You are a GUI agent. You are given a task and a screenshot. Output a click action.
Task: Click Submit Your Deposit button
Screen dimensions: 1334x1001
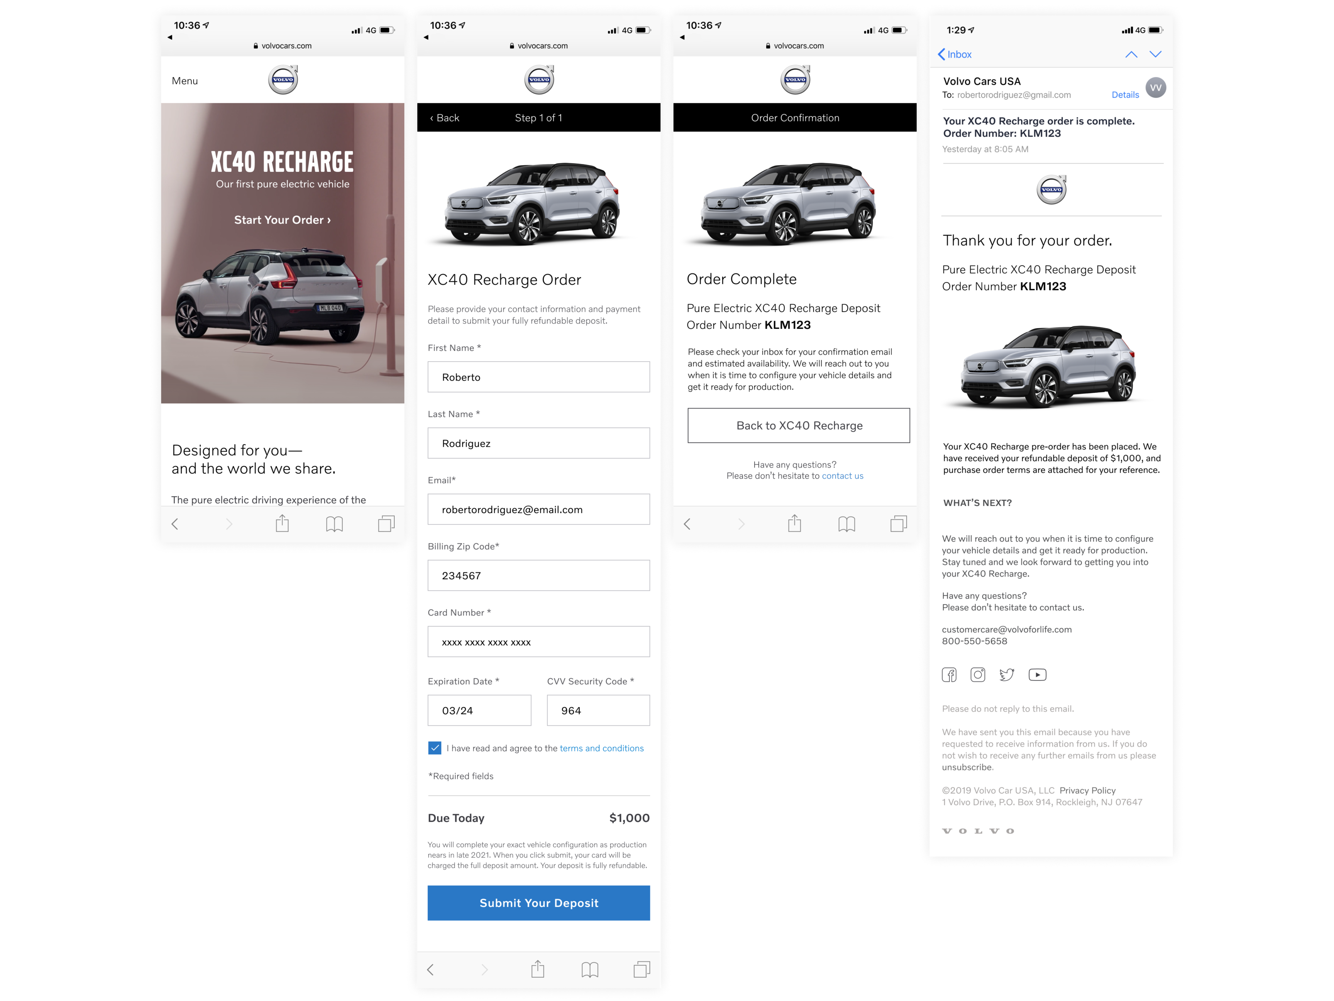coord(539,903)
